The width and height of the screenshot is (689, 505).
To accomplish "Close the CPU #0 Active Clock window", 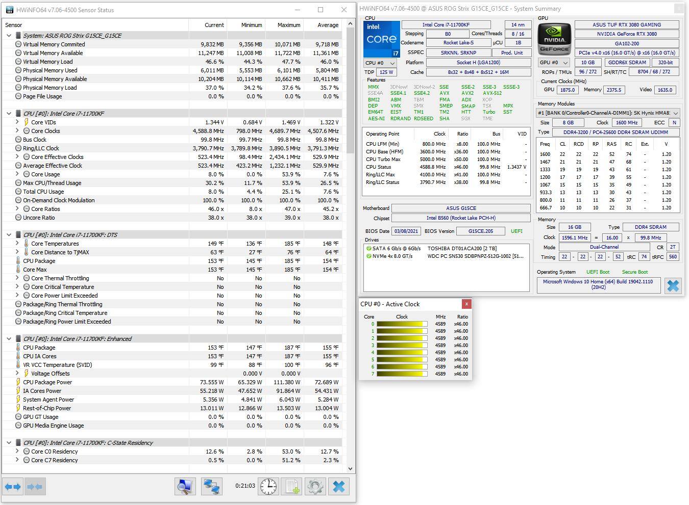I will pyautogui.click(x=466, y=304).
